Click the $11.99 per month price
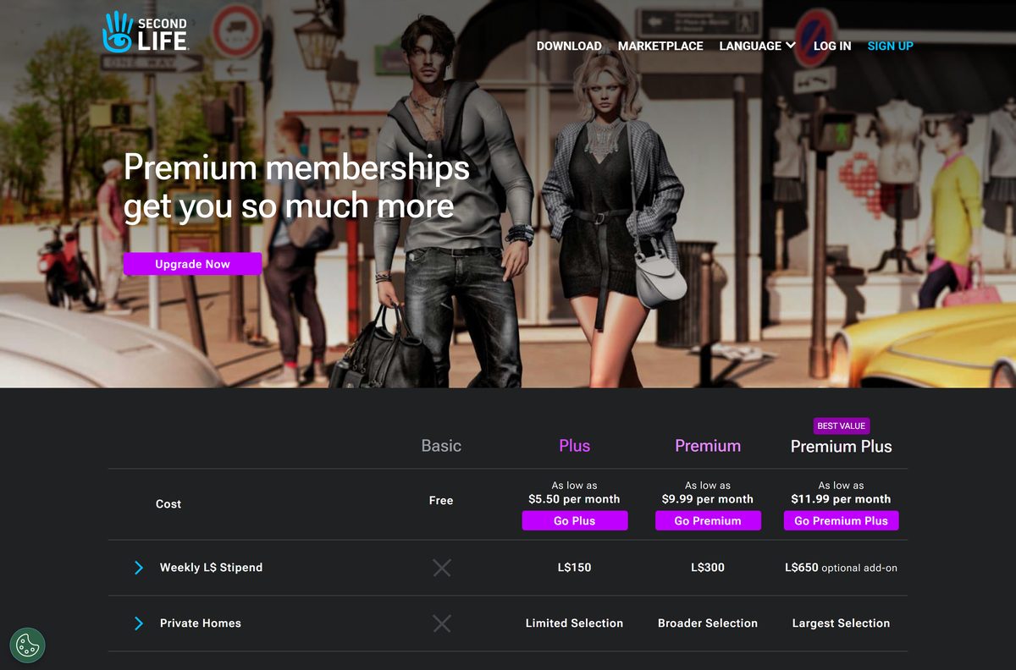 [841, 499]
